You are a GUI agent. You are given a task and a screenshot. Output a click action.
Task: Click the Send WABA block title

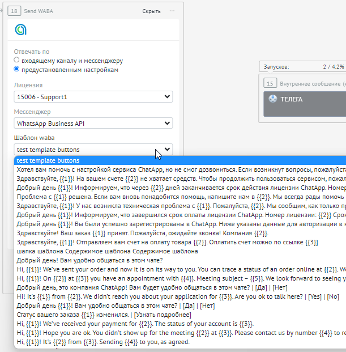(40, 11)
